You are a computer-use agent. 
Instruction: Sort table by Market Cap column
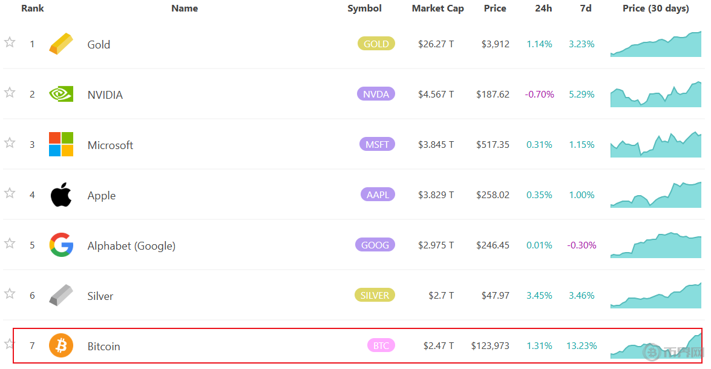(437, 8)
